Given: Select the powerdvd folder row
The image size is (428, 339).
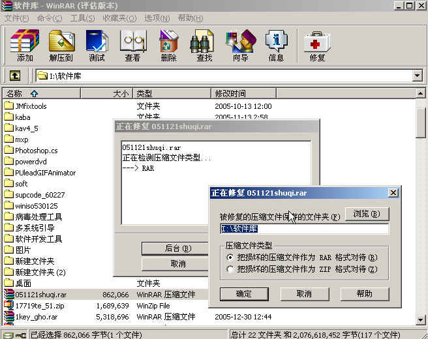Looking at the screenshot, I should coord(31,162).
